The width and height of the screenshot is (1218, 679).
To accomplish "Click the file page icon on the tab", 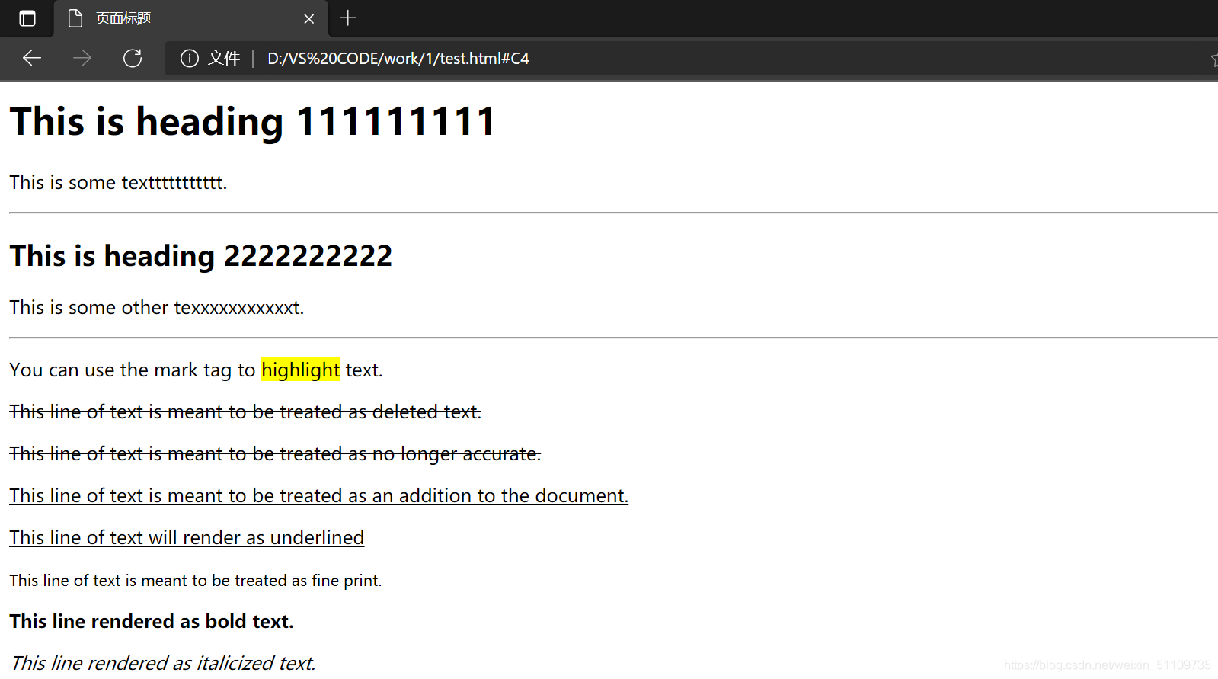I will point(75,18).
